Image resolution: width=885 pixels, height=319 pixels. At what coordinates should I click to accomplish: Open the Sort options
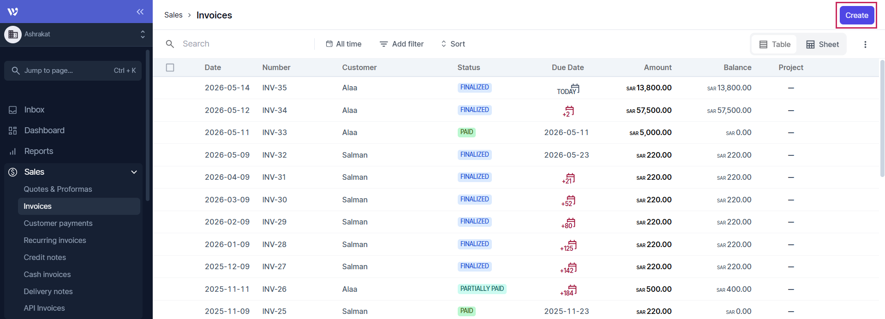tap(453, 44)
